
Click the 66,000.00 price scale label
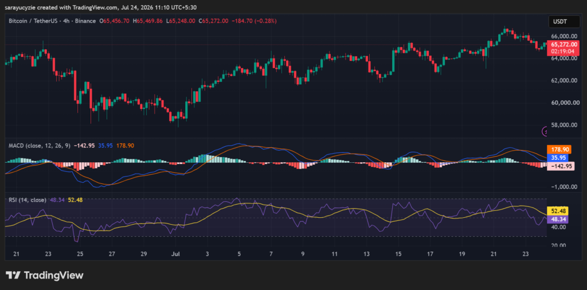click(563, 36)
